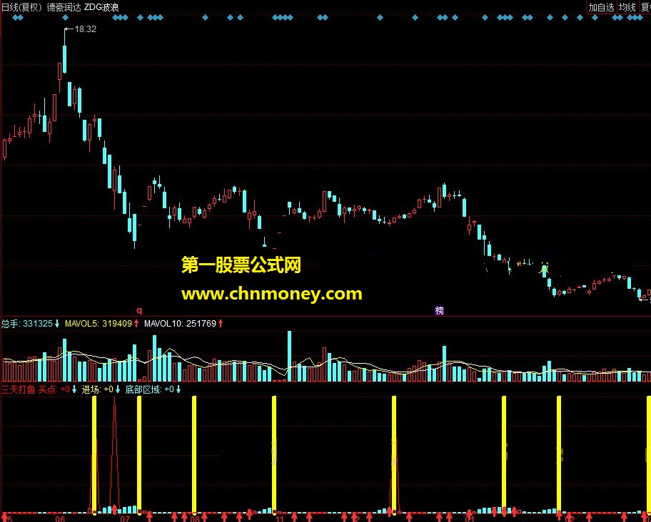Click the tallest volume bar near month 11
The height and width of the screenshot is (522, 651).
[289, 356]
